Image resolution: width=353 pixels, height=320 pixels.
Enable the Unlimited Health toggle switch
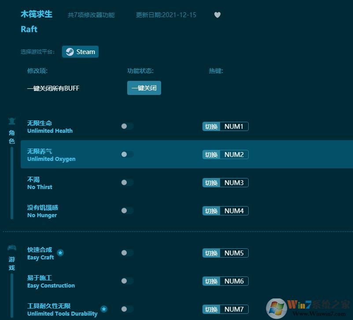[x=127, y=126]
